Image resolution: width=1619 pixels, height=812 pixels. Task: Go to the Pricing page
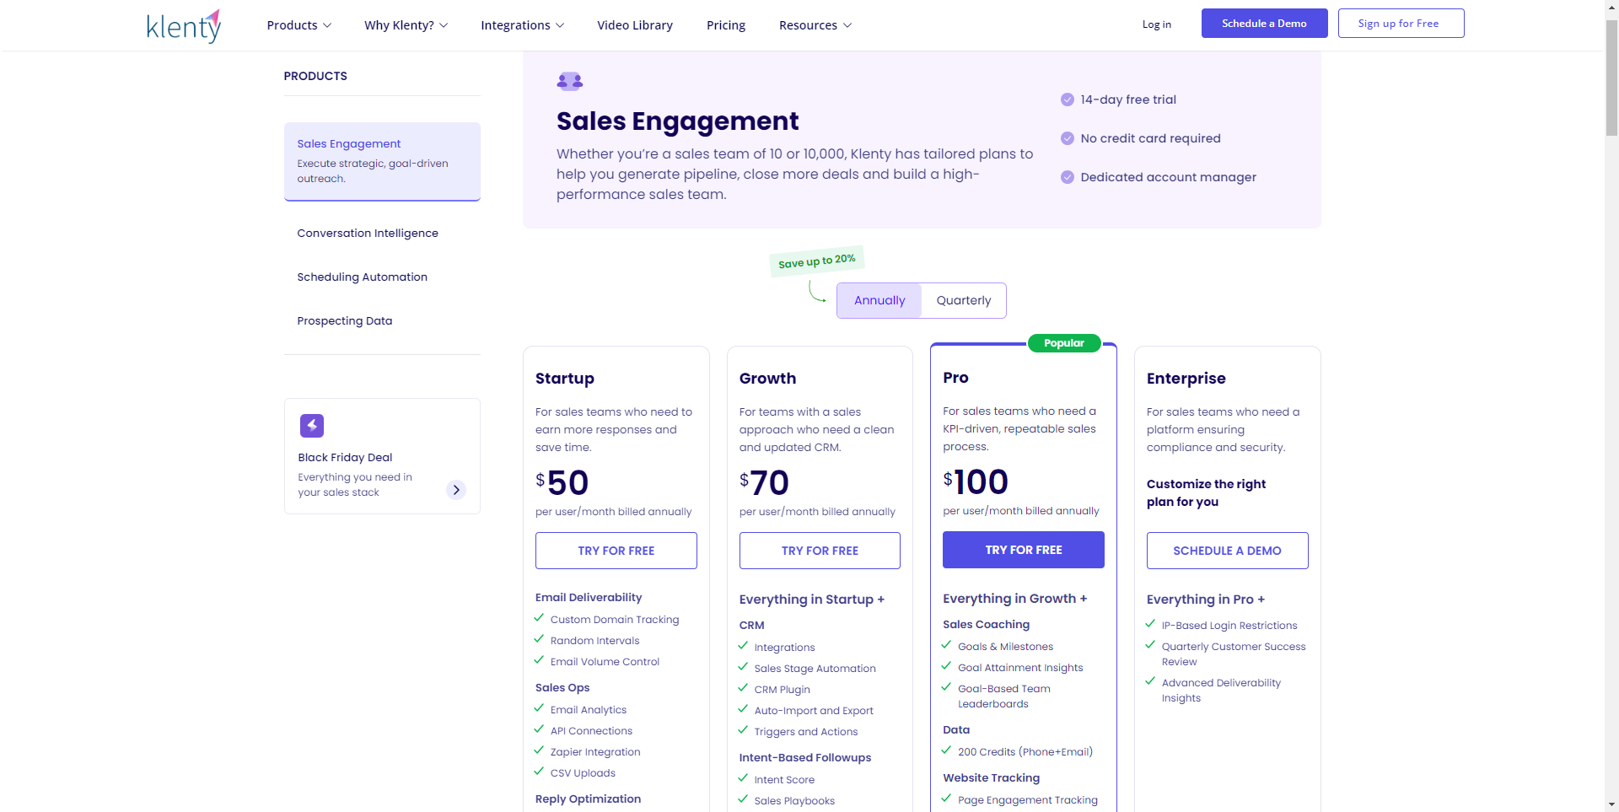(x=726, y=25)
